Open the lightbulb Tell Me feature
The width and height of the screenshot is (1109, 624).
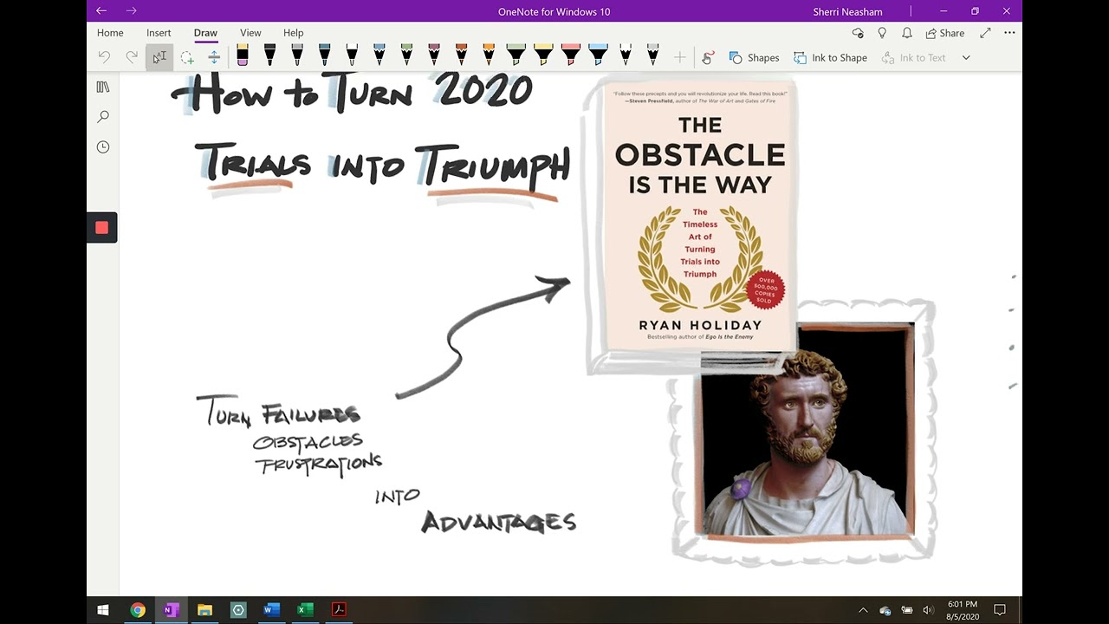882,33
